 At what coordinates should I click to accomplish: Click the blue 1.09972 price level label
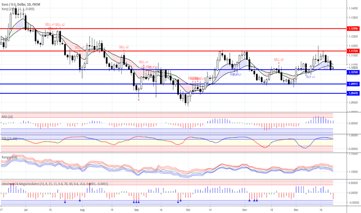point(353,84)
